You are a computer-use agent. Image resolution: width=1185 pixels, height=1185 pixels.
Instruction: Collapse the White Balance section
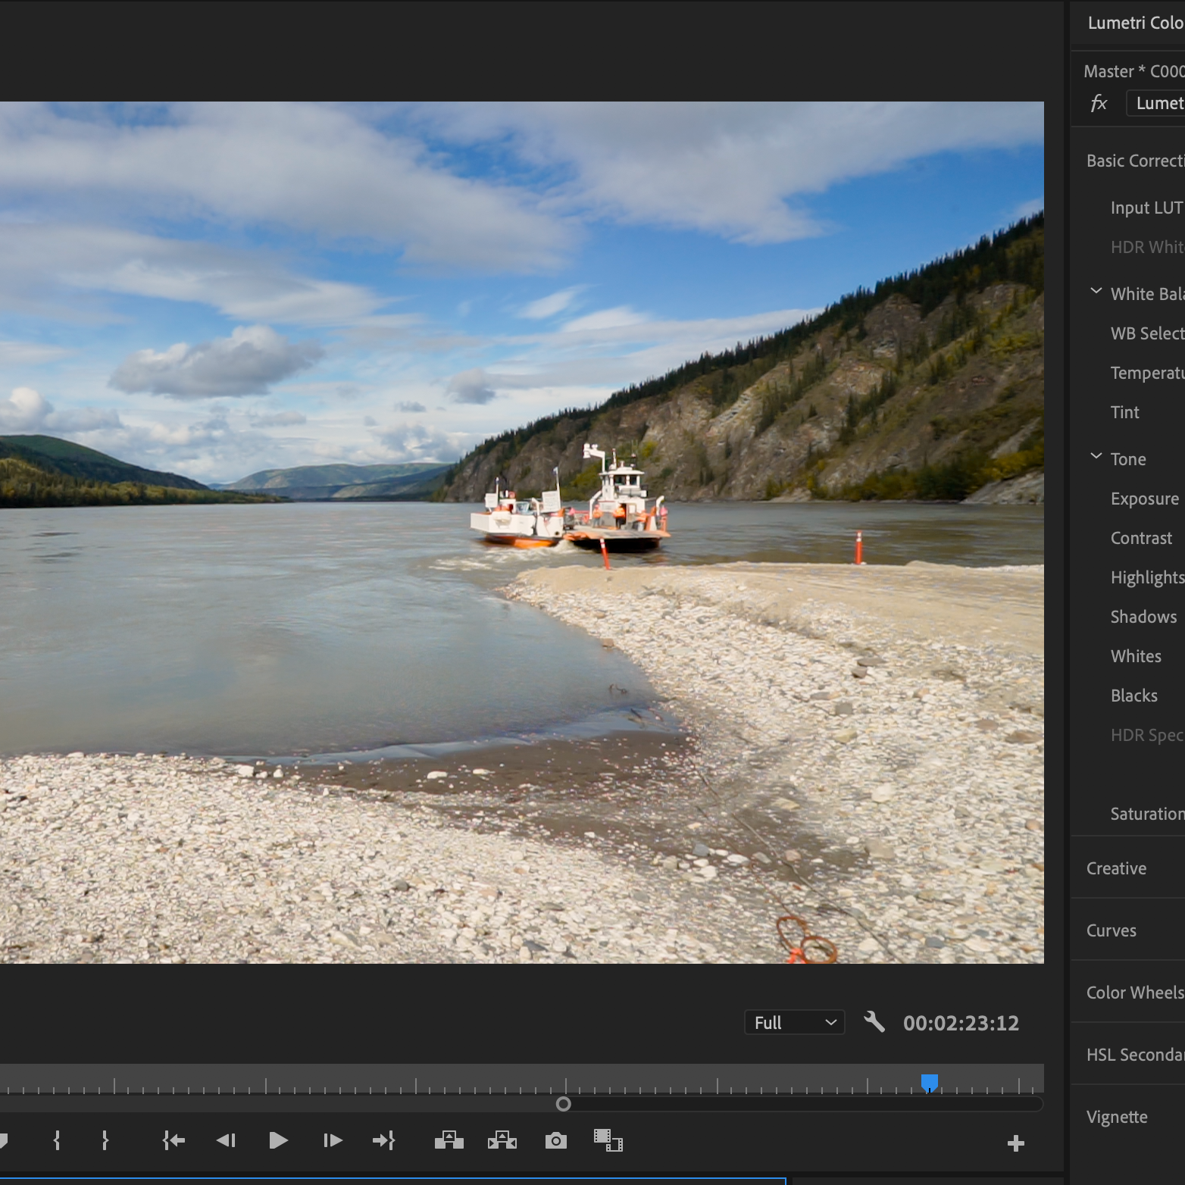click(1096, 292)
